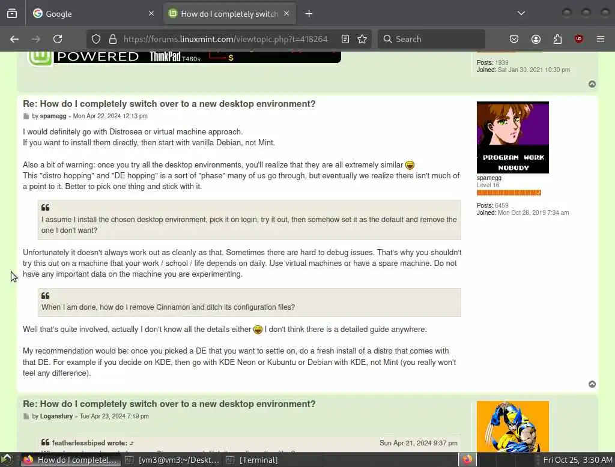
Task: Open the Firefox hamburger application menu
Action: tap(601, 39)
